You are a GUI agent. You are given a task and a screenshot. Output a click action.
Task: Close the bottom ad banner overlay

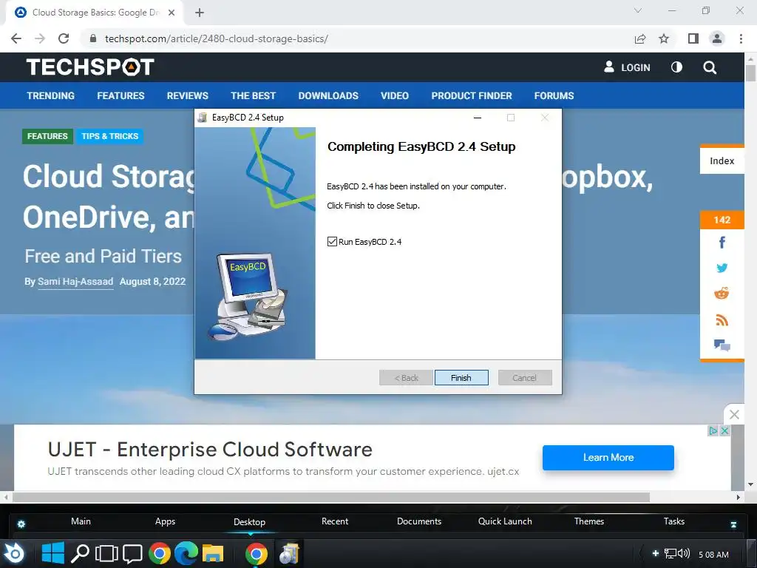click(x=734, y=414)
